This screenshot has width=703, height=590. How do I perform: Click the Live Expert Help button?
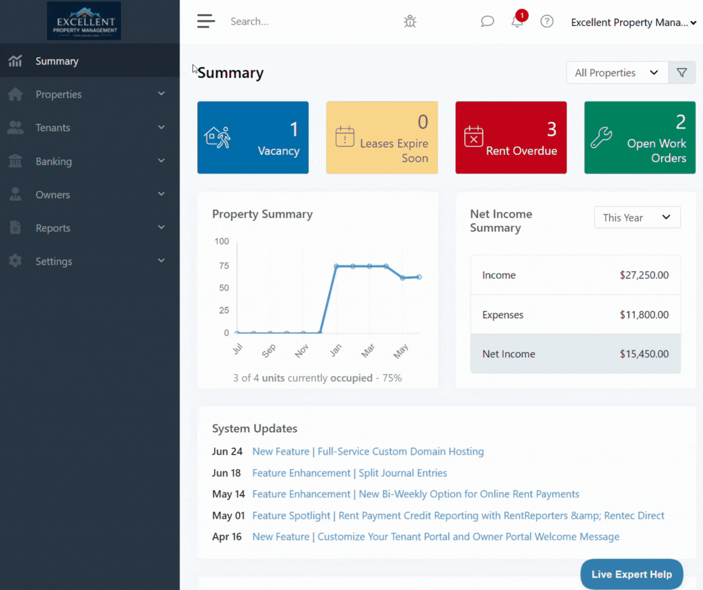[x=632, y=574]
